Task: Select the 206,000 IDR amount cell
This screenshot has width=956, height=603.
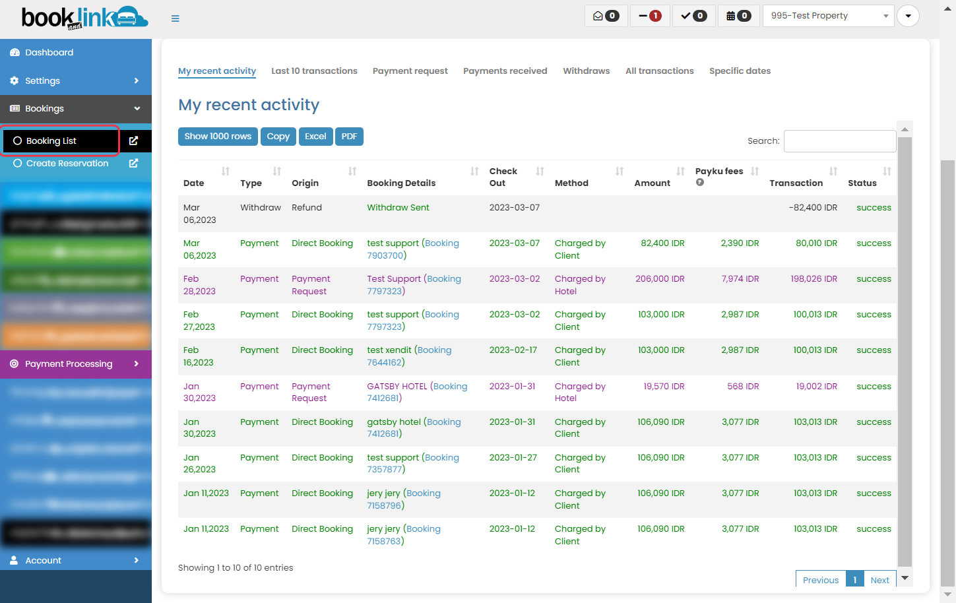Action: tap(660, 279)
